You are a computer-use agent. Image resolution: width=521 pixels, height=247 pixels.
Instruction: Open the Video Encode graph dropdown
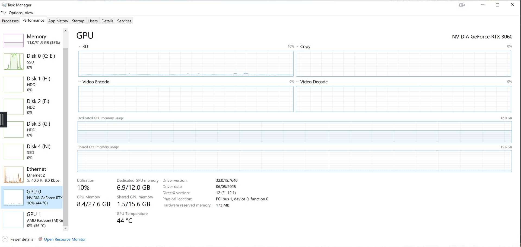[80, 82]
